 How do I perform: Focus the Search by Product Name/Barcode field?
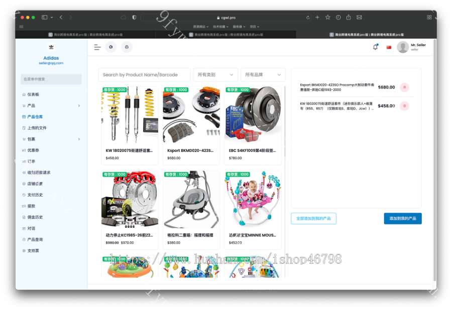point(145,75)
